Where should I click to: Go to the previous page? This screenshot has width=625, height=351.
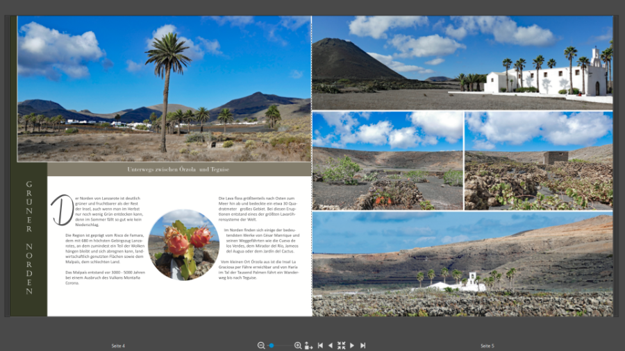(x=331, y=345)
